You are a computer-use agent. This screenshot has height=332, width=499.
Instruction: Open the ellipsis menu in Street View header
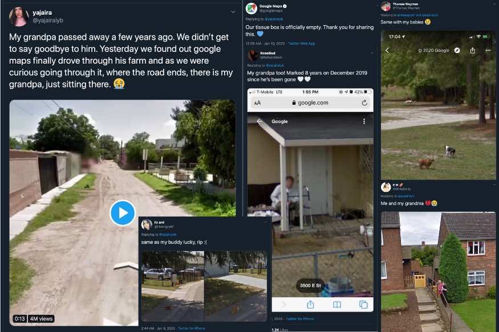488,50
